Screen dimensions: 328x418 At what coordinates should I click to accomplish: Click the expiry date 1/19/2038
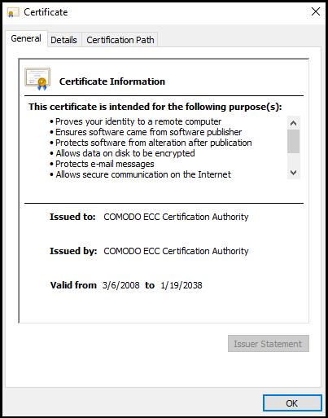tap(181, 285)
